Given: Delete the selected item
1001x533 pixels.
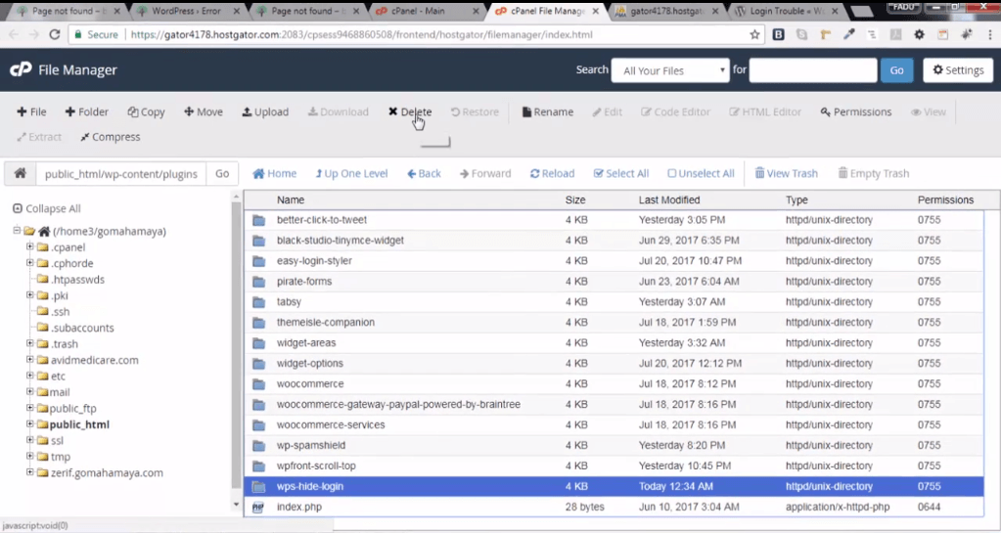Looking at the screenshot, I should [410, 111].
